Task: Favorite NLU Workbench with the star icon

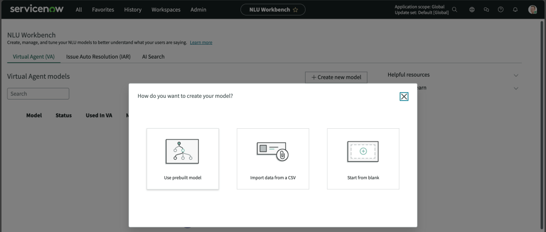Action: tap(295, 10)
